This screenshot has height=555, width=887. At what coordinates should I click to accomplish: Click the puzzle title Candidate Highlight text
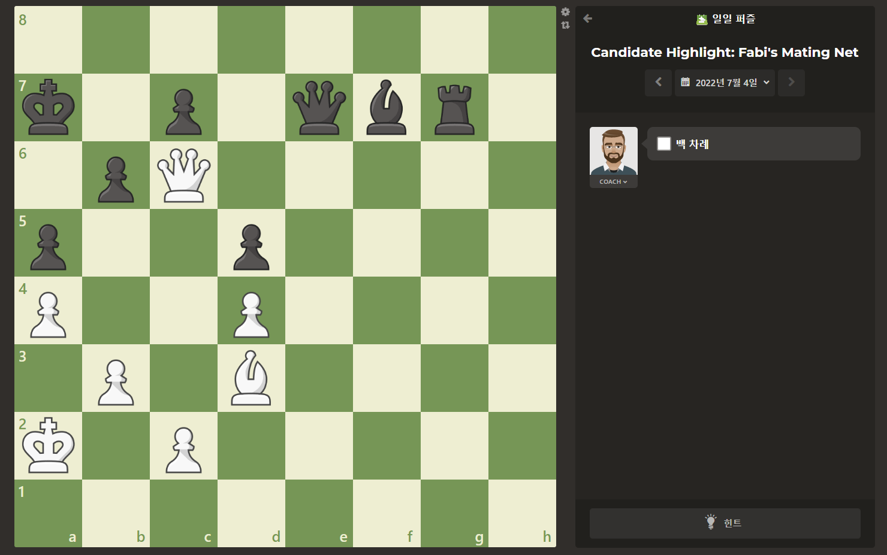pos(725,53)
